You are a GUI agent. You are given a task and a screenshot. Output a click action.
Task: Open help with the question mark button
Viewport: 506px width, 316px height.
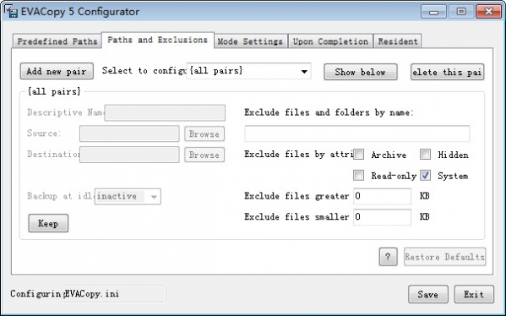(388, 257)
